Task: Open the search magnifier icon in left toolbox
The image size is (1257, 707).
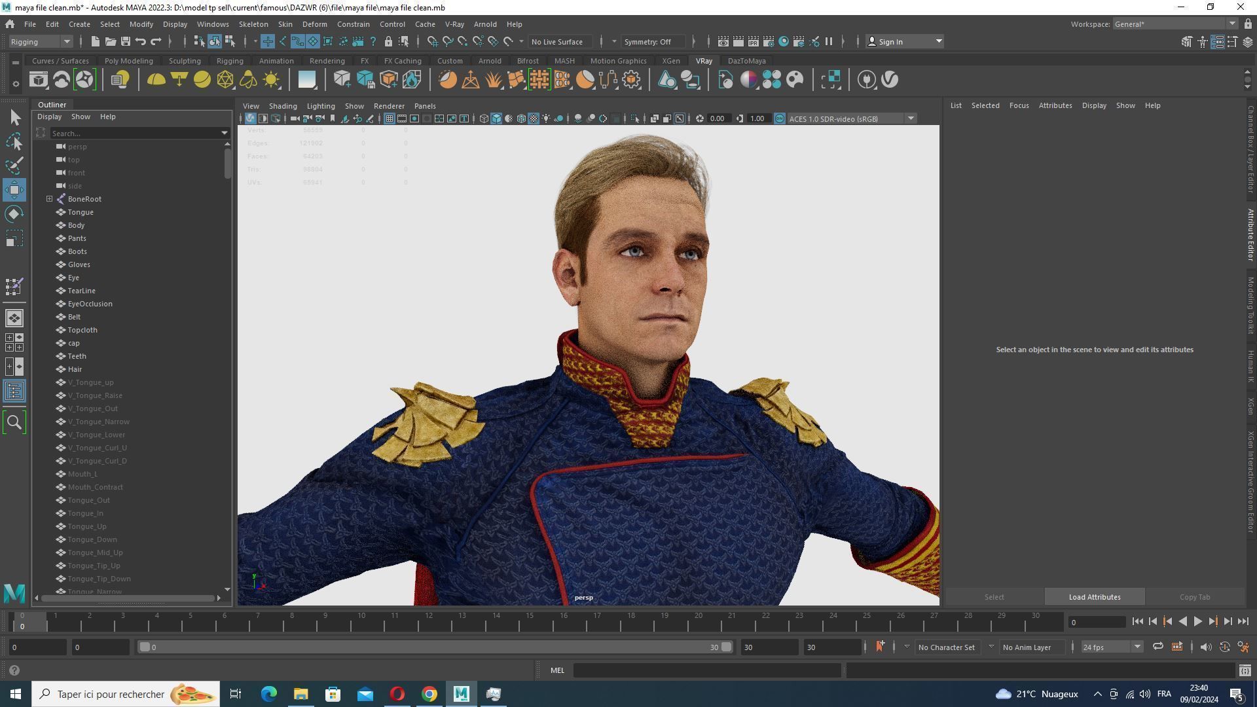Action: [14, 422]
